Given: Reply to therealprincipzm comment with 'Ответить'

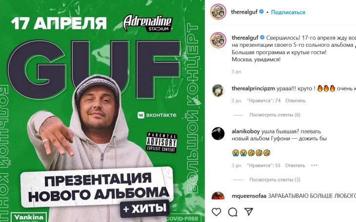Looking at the screenshot, I should tap(296, 100).
